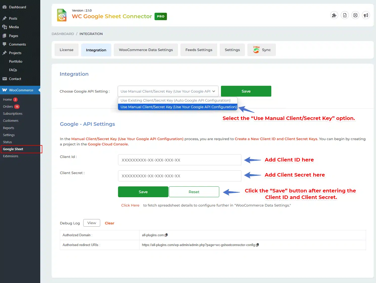Click the megaphone announcements icon
This screenshot has width=376, height=283.
click(366, 15)
